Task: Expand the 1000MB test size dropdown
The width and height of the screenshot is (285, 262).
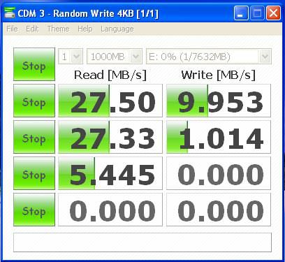Action: 115,57
